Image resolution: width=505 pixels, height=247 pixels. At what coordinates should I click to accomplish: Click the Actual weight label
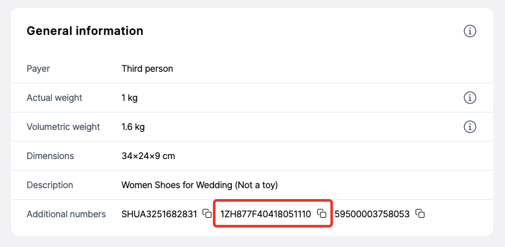pos(54,98)
